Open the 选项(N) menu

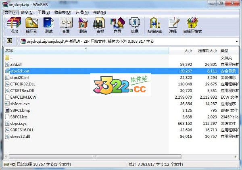[82, 12]
